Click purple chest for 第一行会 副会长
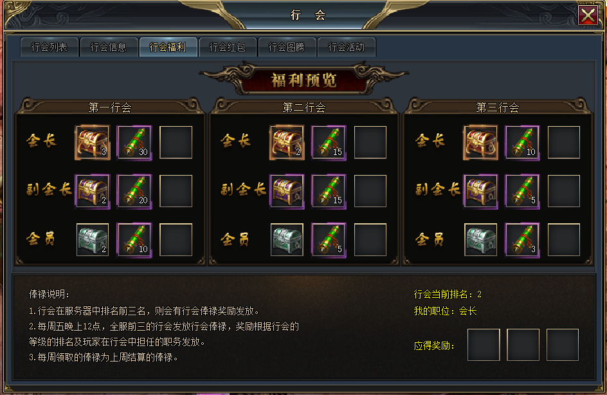Screen dimensions: 607x395 [93, 191]
